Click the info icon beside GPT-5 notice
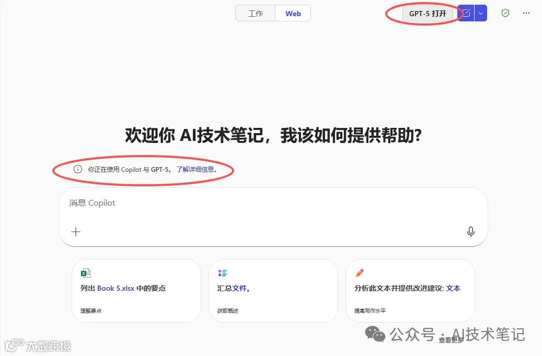This screenshot has height=356, width=542. pyautogui.click(x=78, y=169)
